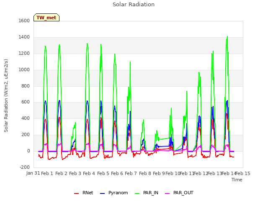Click the 1200 y-axis tick label
This screenshot has height=201, width=268.
tap(24, 54)
